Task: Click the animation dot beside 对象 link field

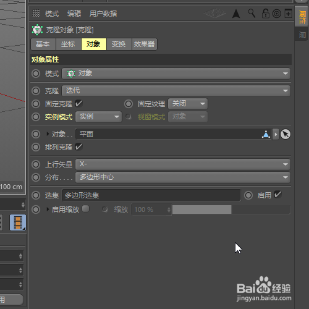Action: 36,134
